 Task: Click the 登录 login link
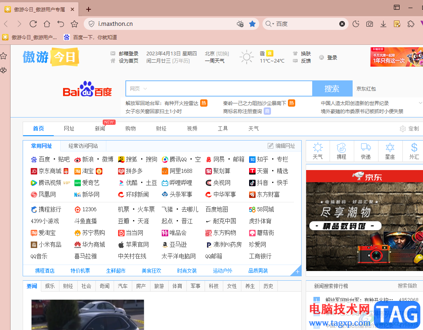[332, 57]
